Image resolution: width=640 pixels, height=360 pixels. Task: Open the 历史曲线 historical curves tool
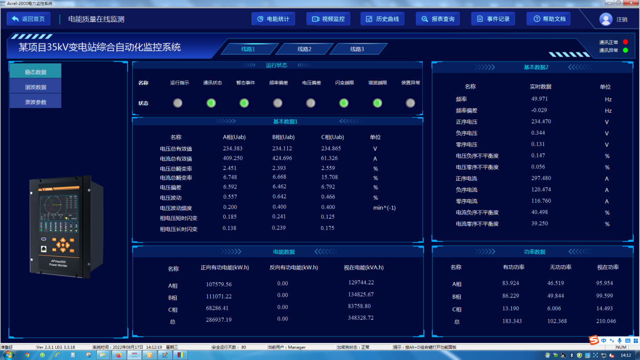click(382, 18)
